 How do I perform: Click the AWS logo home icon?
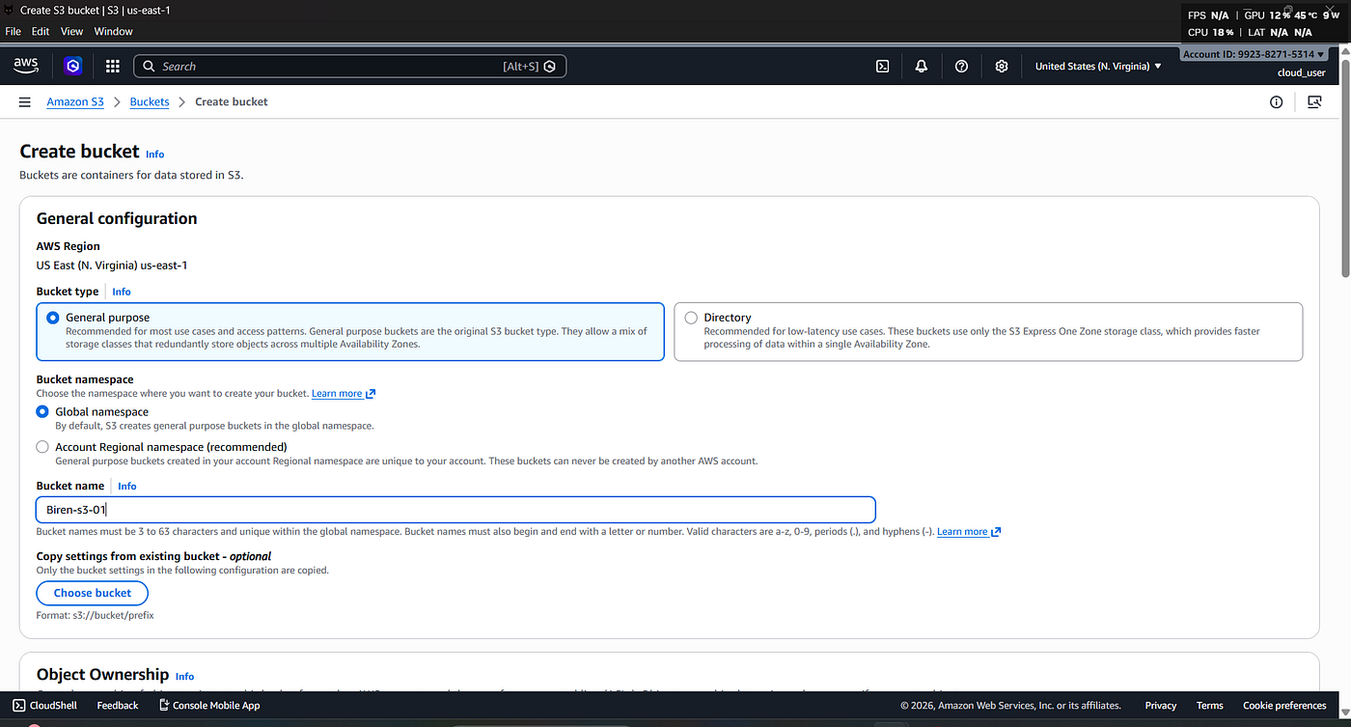click(x=26, y=66)
